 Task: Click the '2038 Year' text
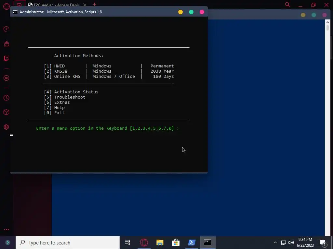coord(162,71)
